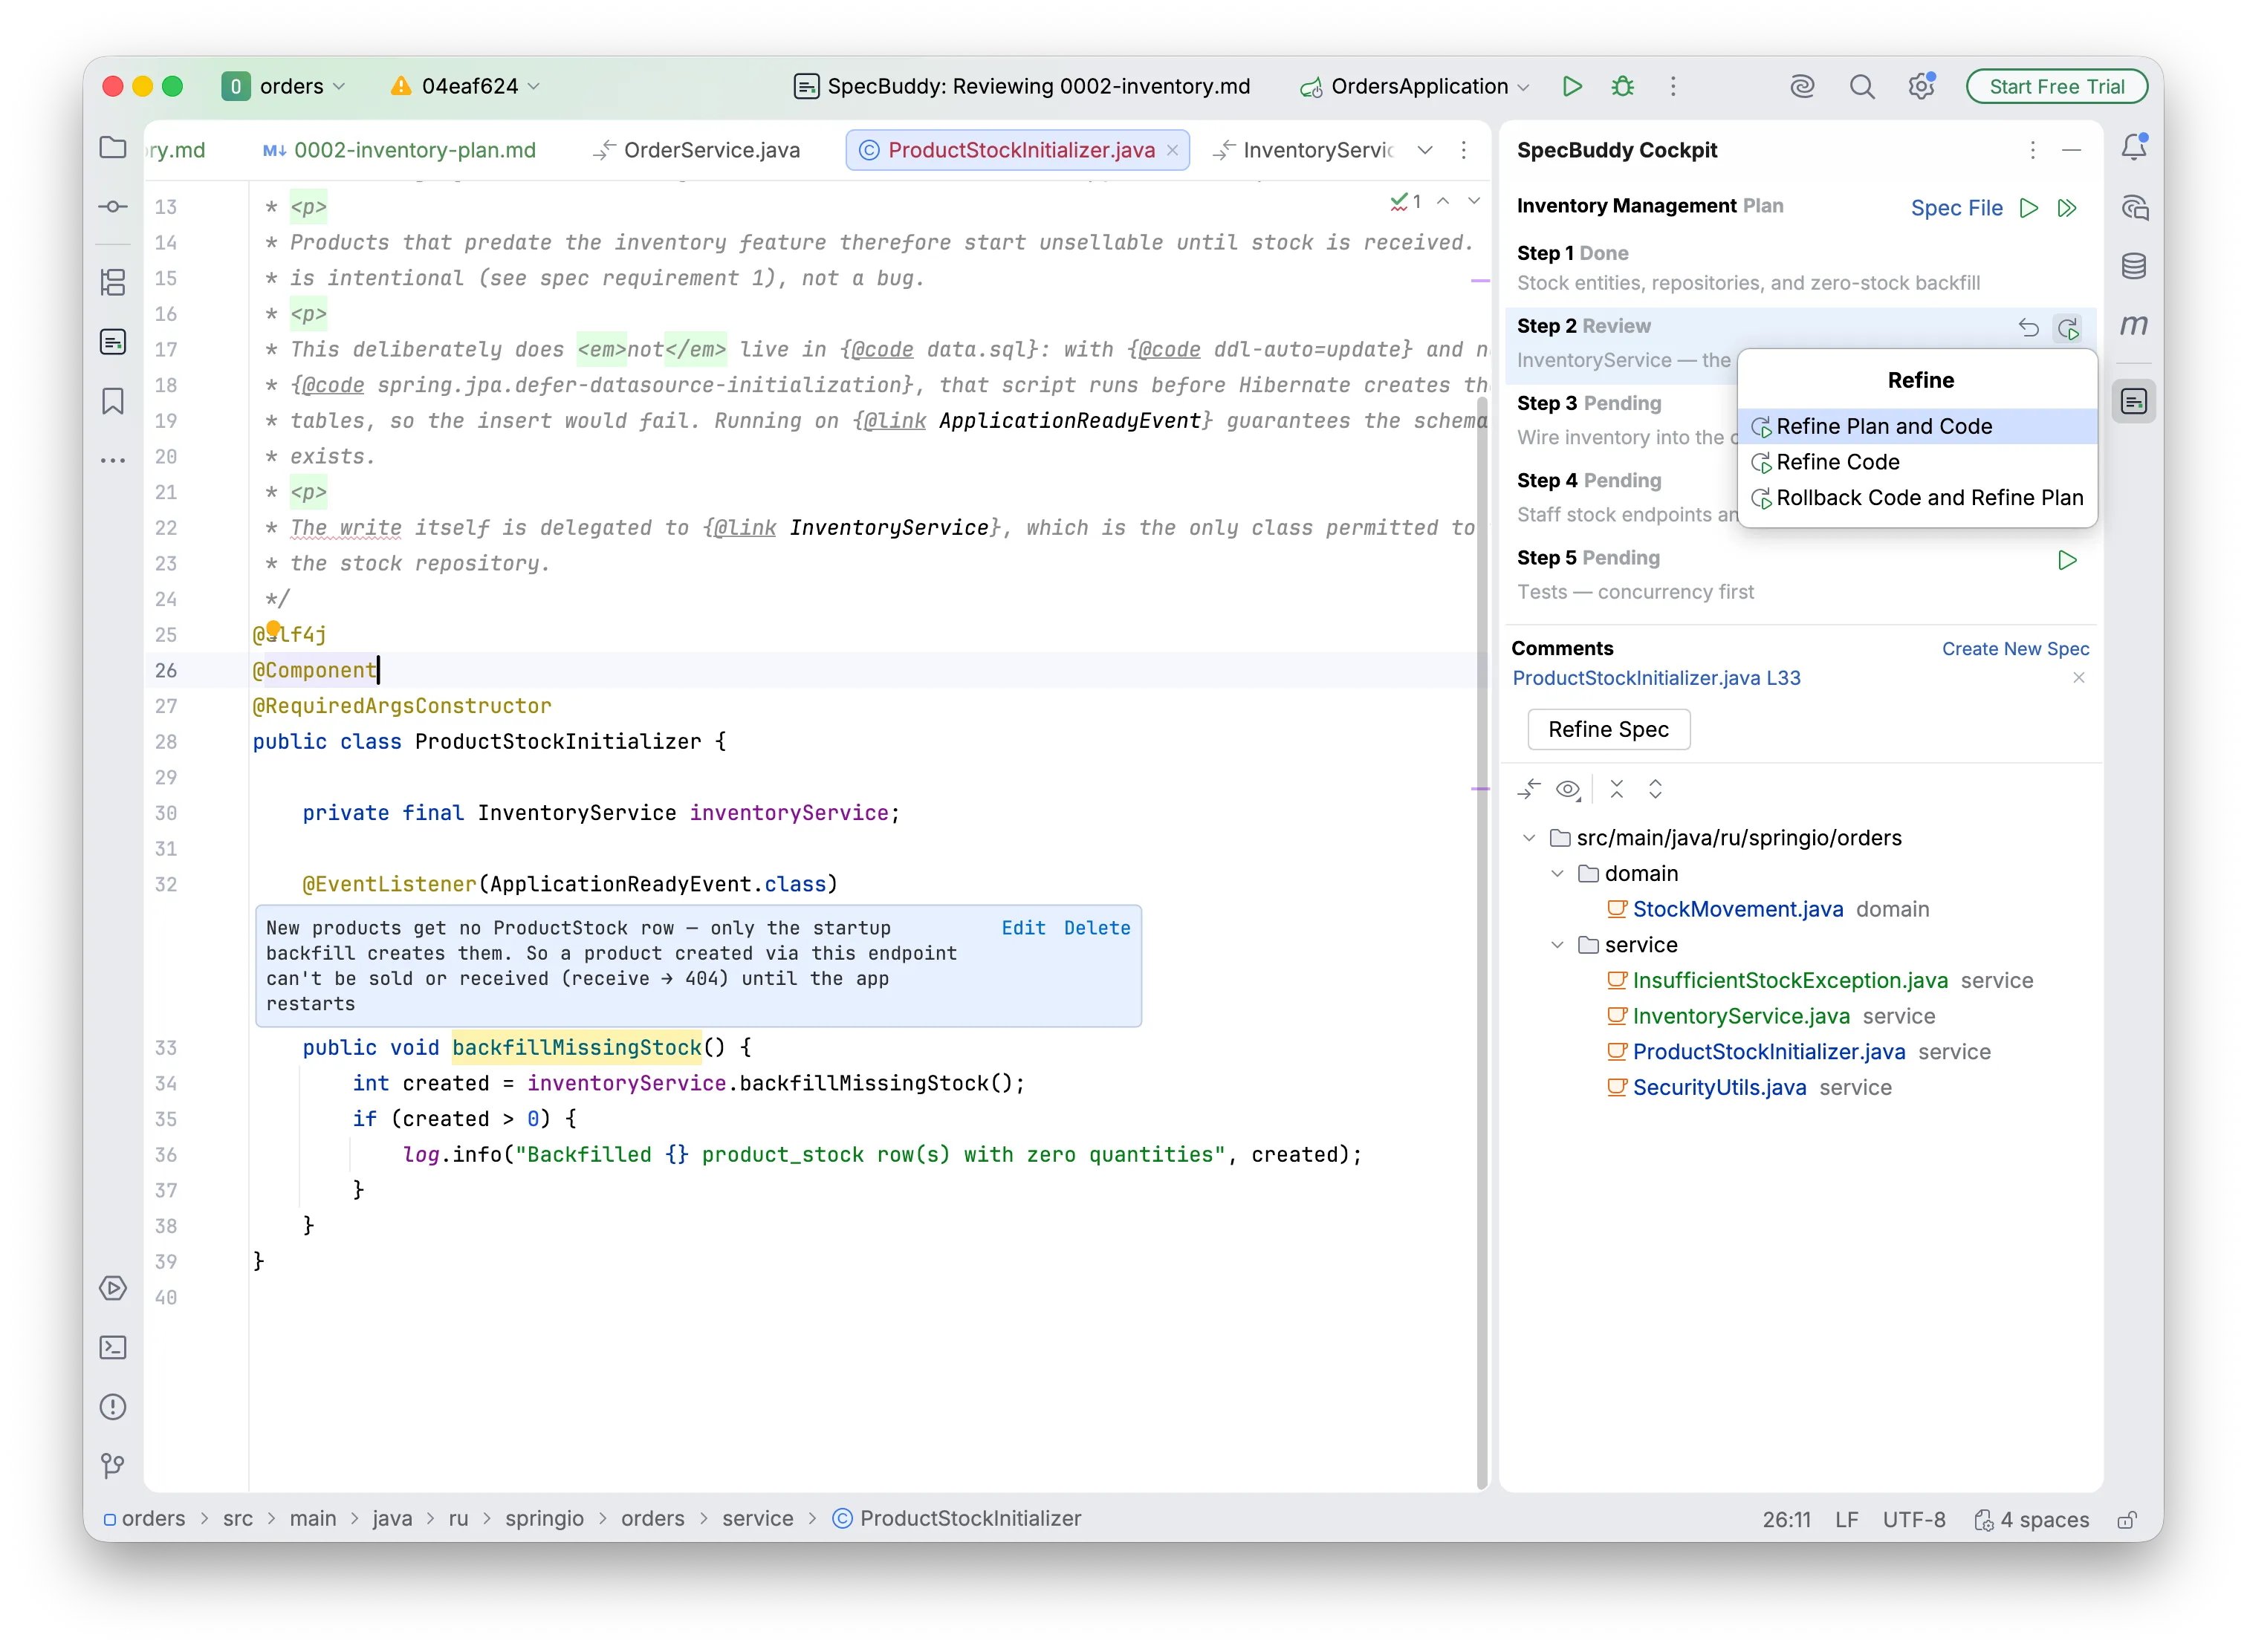This screenshot has width=2247, height=1652.
Task: Switch to OrderService.java tab
Action: click(695, 150)
